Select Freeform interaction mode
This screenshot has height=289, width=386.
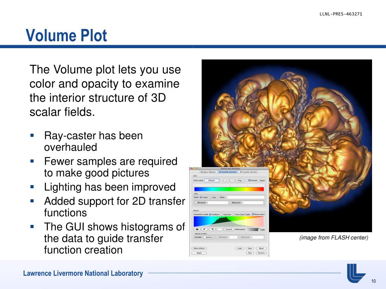point(210,214)
